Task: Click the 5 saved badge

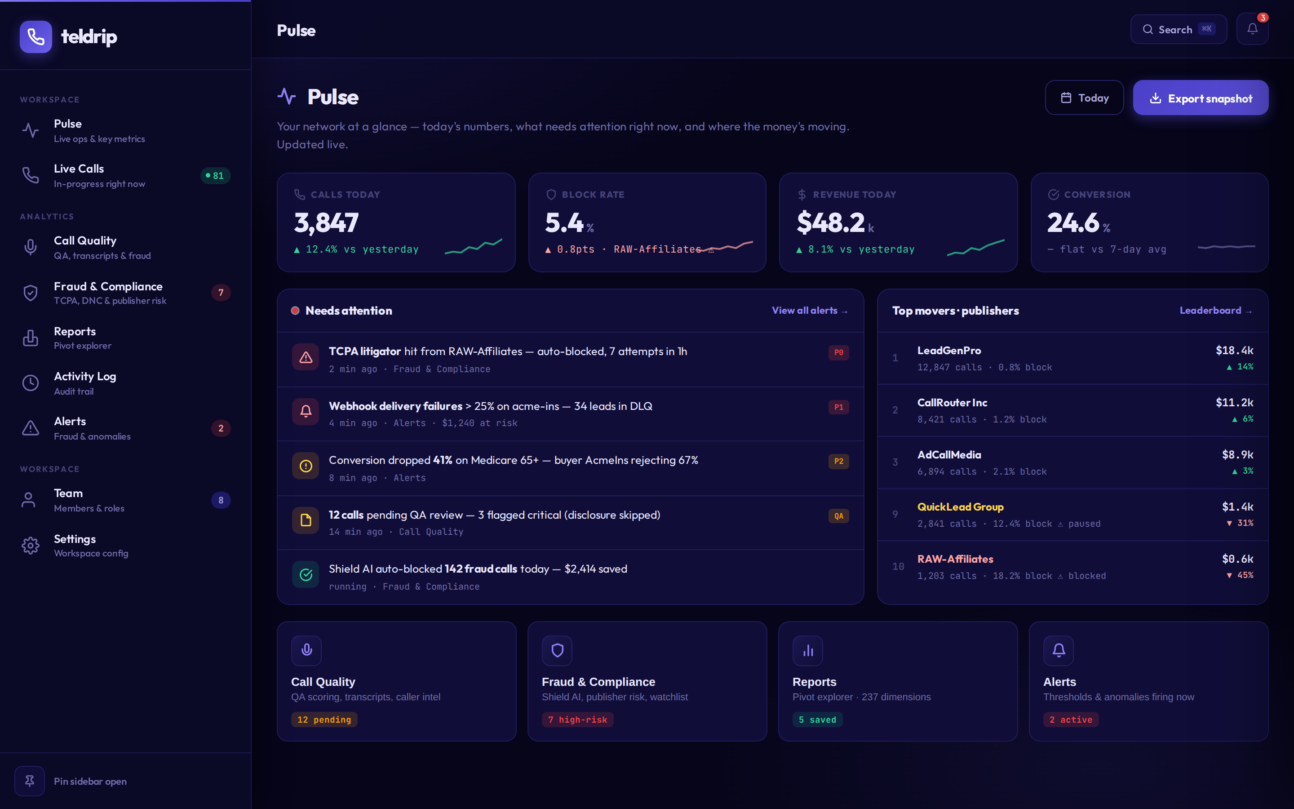Action: tap(818, 720)
